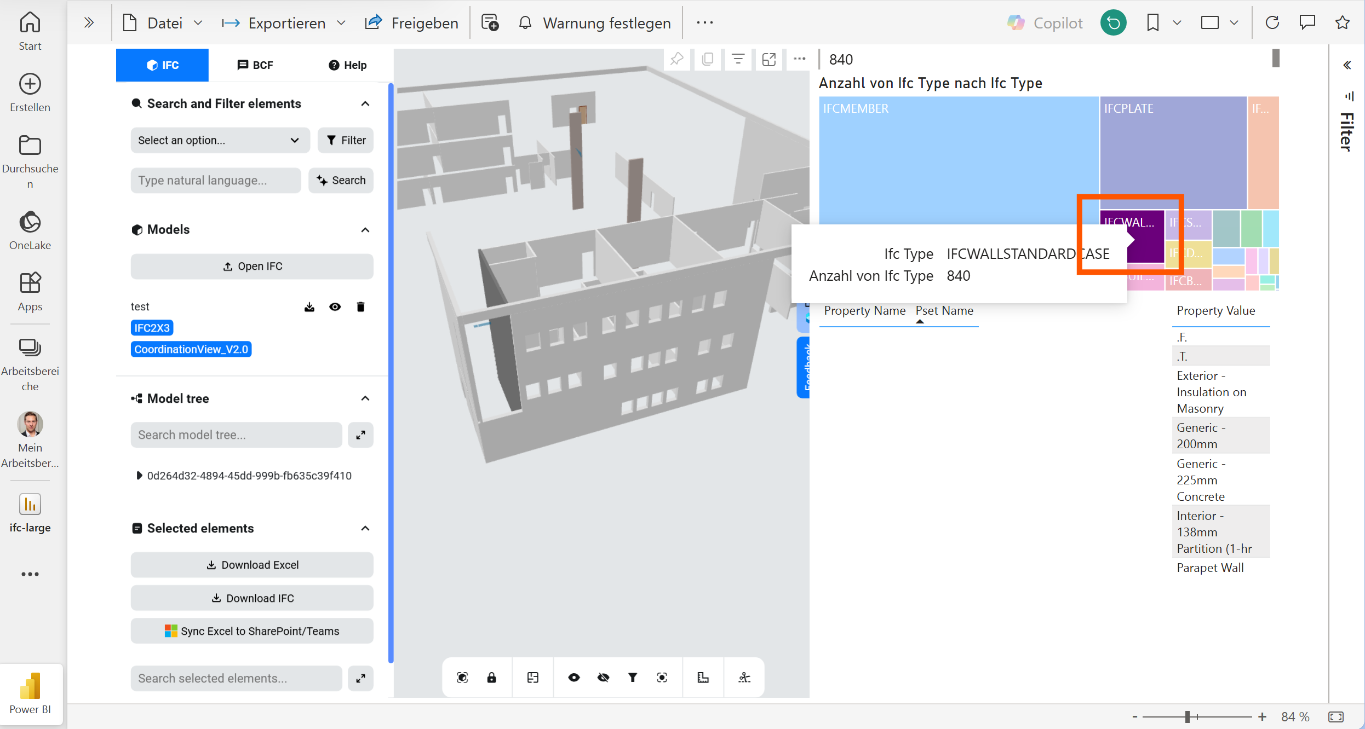
Task: Open the Help tab
Action: click(x=347, y=65)
